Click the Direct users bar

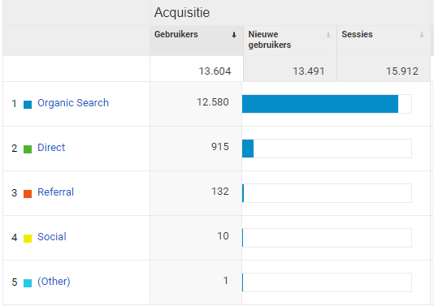248,149
